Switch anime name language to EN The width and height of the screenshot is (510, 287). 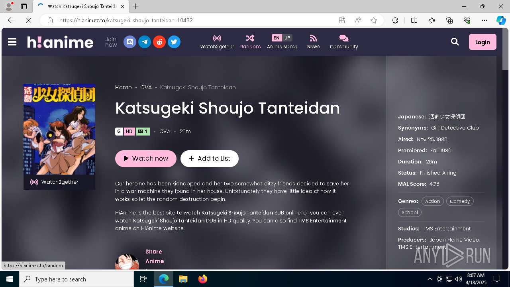click(x=277, y=38)
